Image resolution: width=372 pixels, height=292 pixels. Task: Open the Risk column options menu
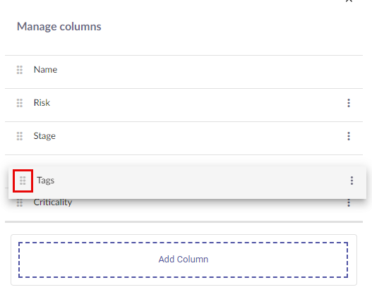click(x=349, y=103)
